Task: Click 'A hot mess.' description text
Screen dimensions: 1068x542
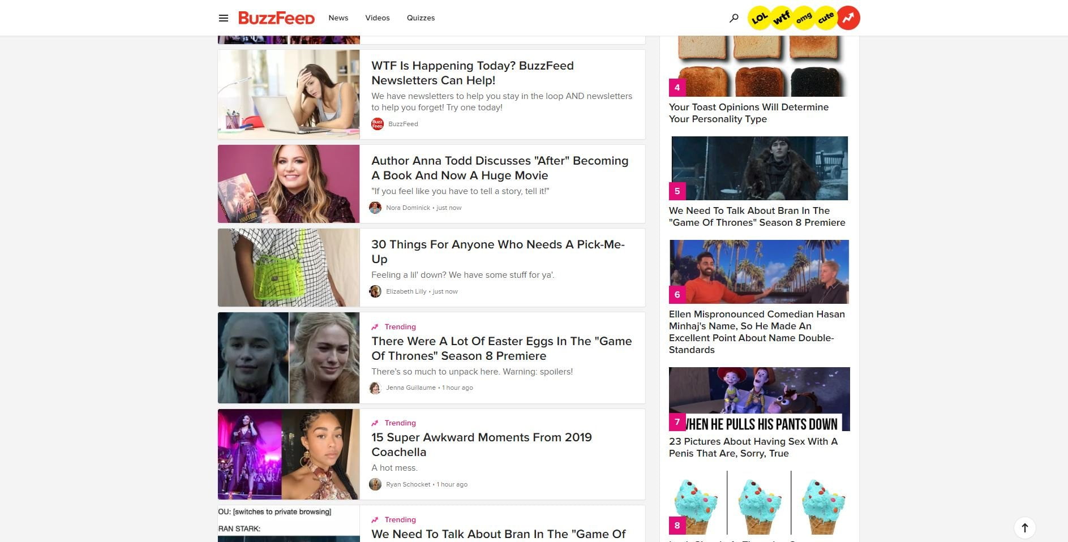Action: point(394,468)
